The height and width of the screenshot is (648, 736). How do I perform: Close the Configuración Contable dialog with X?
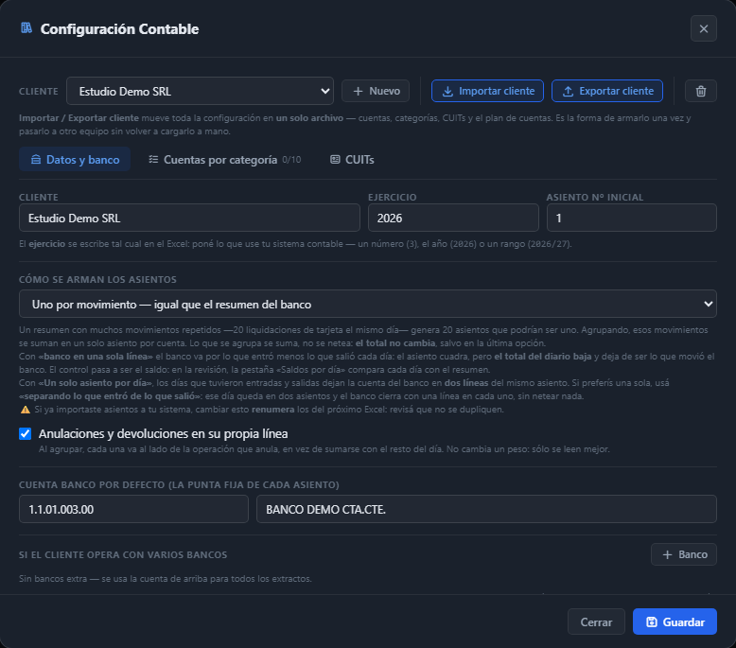[x=703, y=28]
